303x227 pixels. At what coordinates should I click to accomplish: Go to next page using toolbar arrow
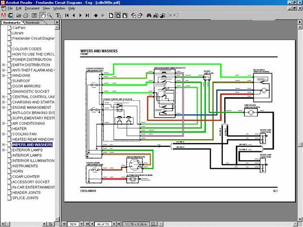[81, 16]
